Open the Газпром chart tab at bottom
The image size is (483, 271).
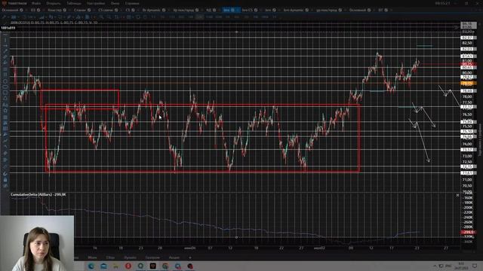152,257
